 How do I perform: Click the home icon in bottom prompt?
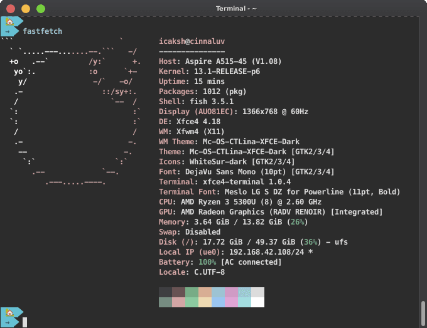point(10,312)
